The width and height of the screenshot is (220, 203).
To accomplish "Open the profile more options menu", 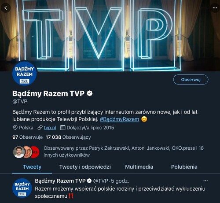I will 215,8.
